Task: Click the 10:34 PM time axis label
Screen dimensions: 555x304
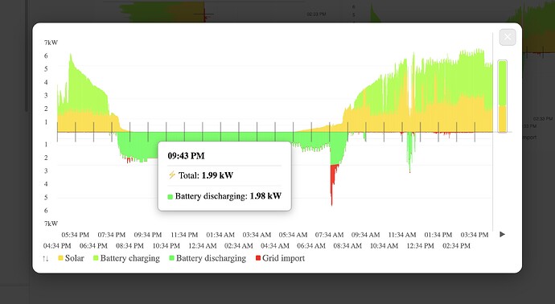Action: 166,245
